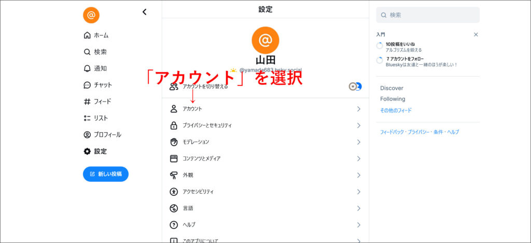531x243 pixels.
Task: Open チャット from the sidebar menu
Action: [x=103, y=85]
